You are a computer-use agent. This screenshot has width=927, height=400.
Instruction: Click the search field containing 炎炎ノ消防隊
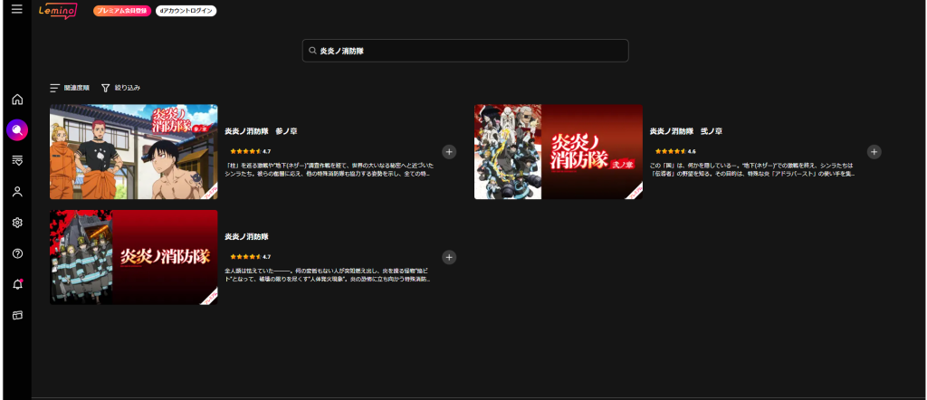(x=465, y=51)
